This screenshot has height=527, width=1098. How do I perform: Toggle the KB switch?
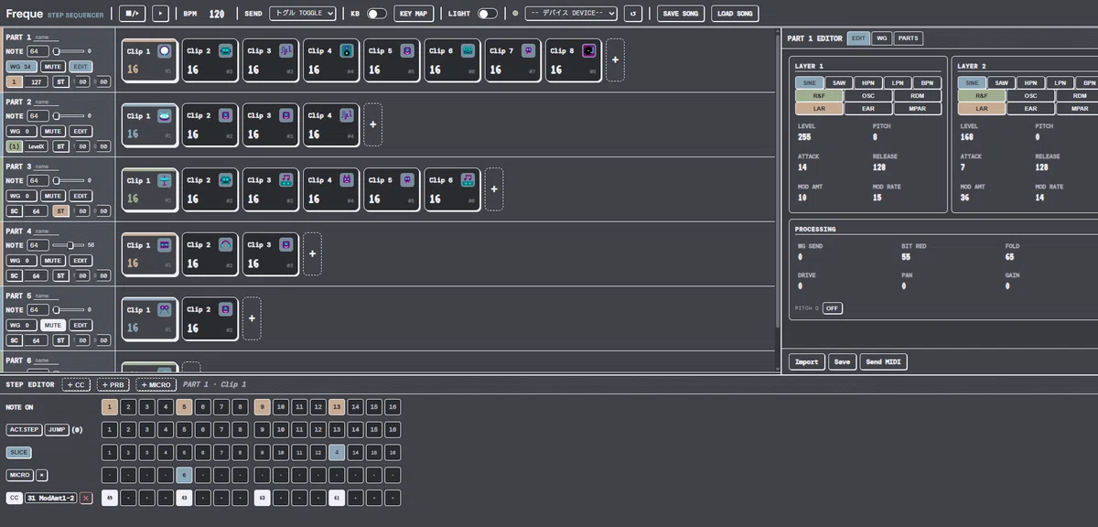pos(377,14)
